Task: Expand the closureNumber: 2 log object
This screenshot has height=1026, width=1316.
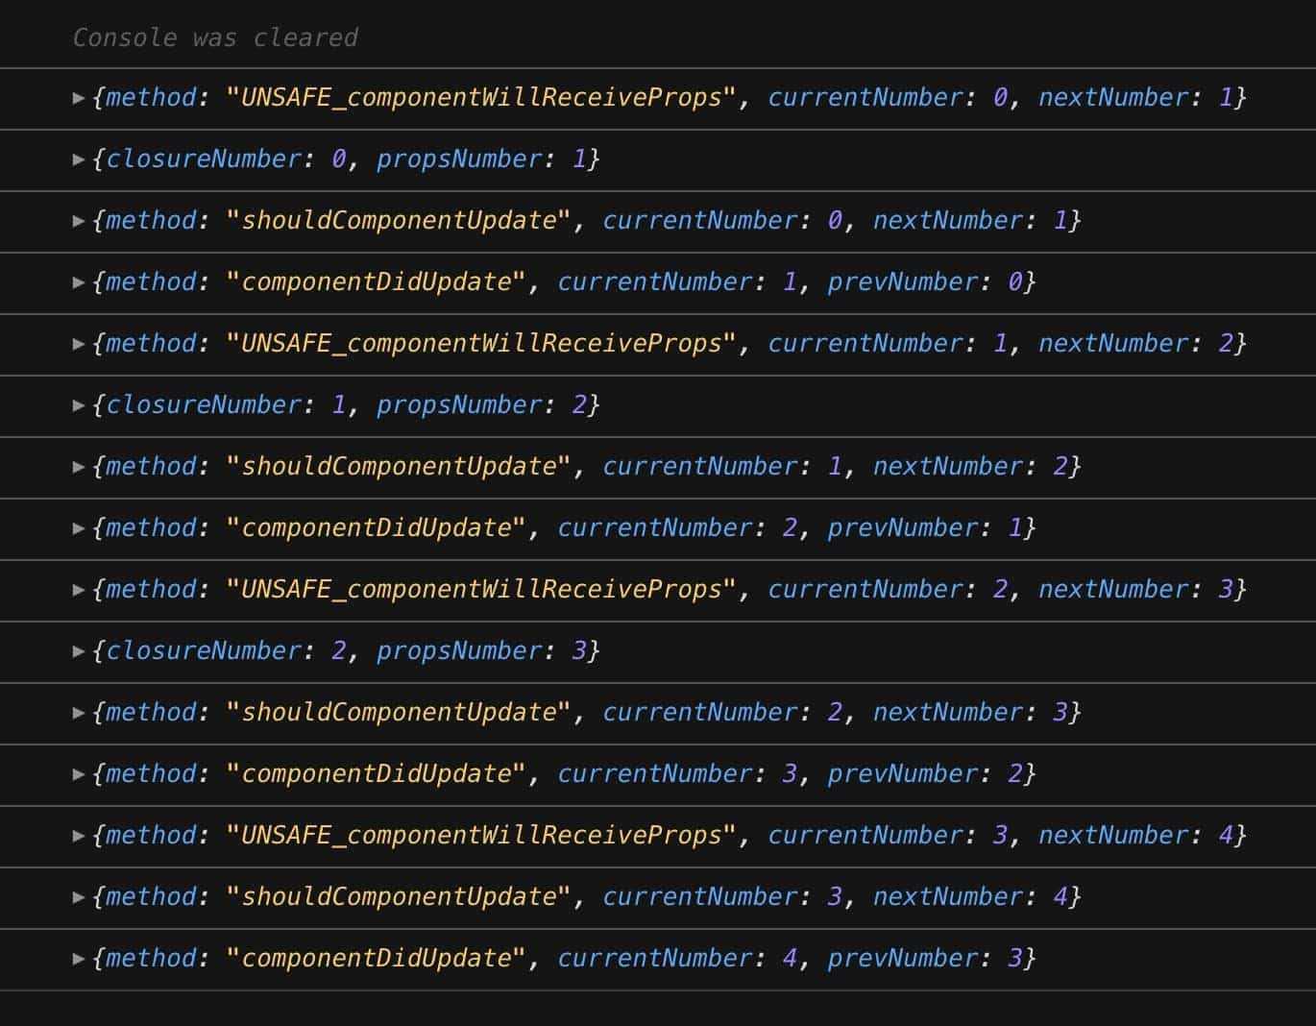Action: 80,651
